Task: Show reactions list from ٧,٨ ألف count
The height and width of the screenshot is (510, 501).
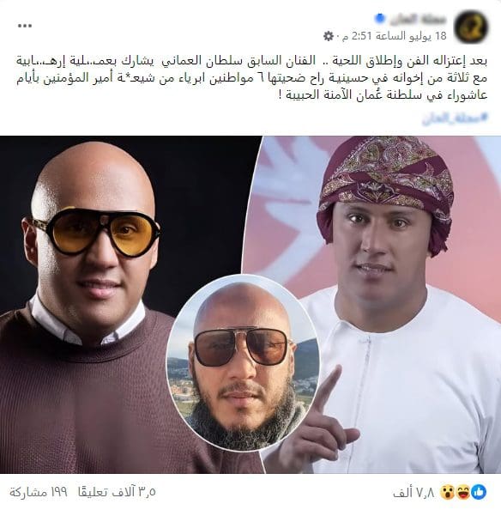Action: point(413,493)
